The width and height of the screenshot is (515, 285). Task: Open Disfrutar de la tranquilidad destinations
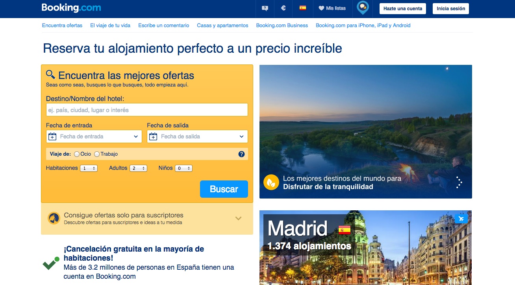[328, 187]
